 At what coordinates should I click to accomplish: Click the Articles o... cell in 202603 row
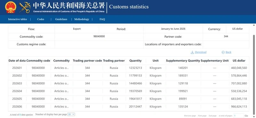61,83
